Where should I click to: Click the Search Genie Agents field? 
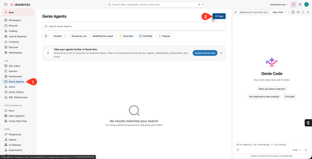tap(134, 26)
